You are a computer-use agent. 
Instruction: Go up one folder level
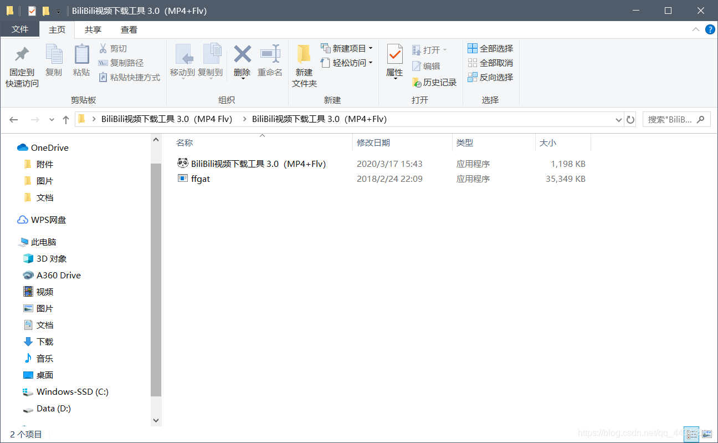tap(66, 119)
